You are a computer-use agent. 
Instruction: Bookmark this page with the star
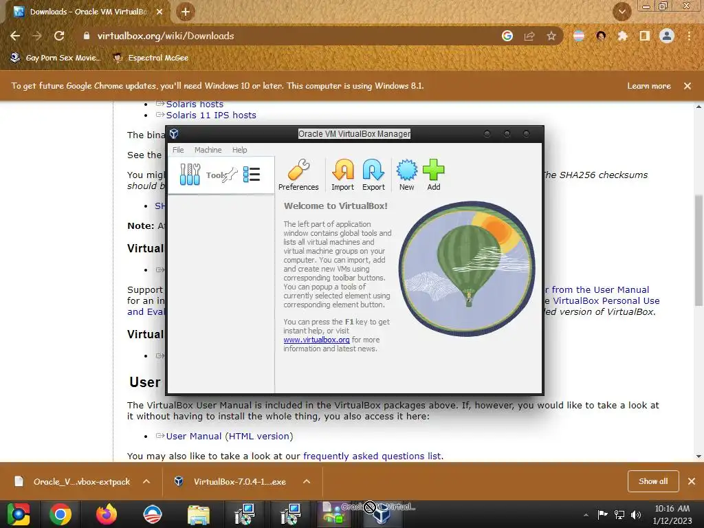(551, 36)
